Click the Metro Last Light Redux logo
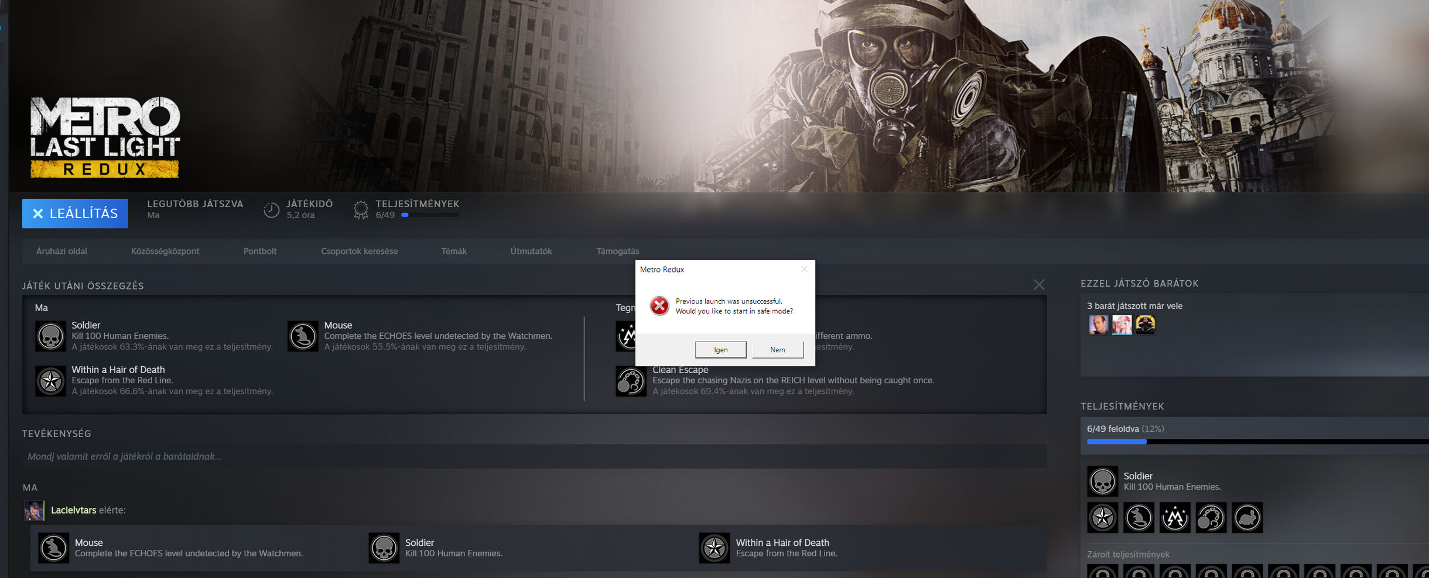The image size is (1429, 578). [x=105, y=137]
